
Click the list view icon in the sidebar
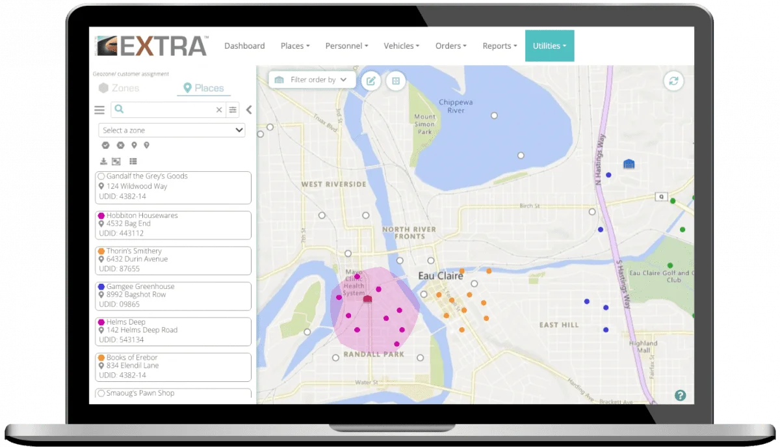click(x=133, y=161)
